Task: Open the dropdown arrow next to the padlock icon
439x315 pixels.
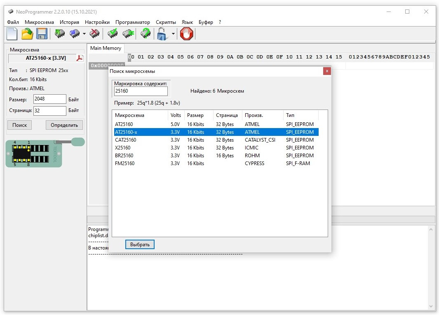Action: (x=173, y=34)
